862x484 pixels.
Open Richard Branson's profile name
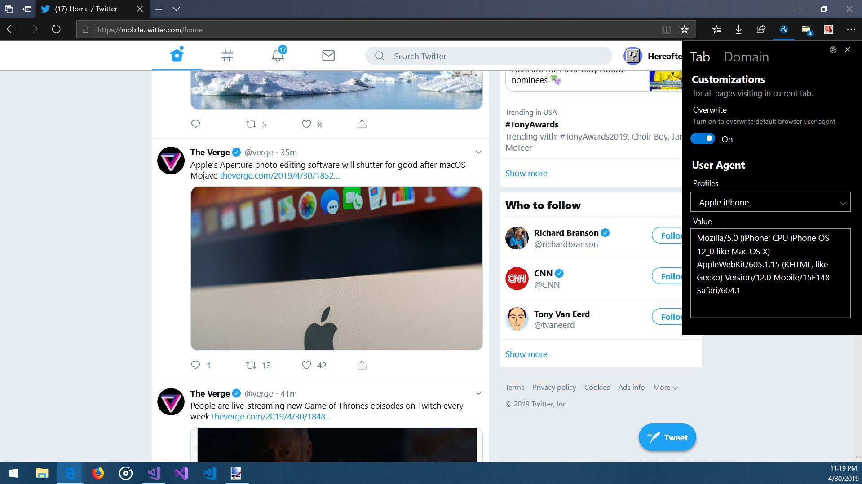pyautogui.click(x=566, y=233)
